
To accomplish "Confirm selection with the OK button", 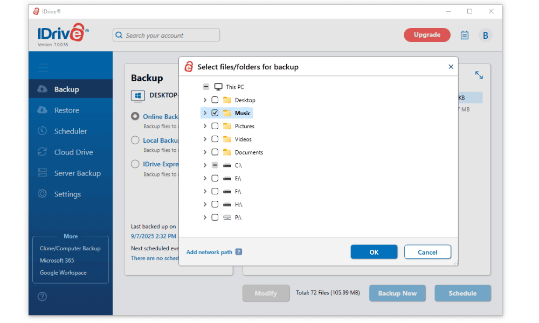I will point(374,252).
